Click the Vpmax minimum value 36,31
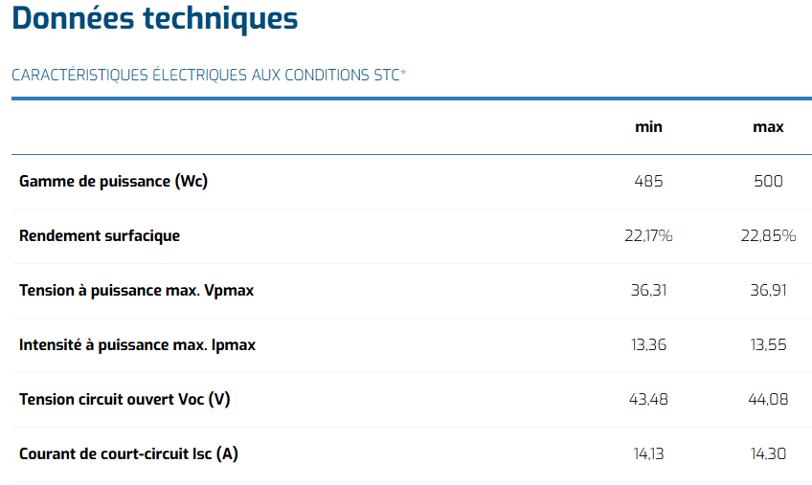The height and width of the screenshot is (485, 812). 648,290
